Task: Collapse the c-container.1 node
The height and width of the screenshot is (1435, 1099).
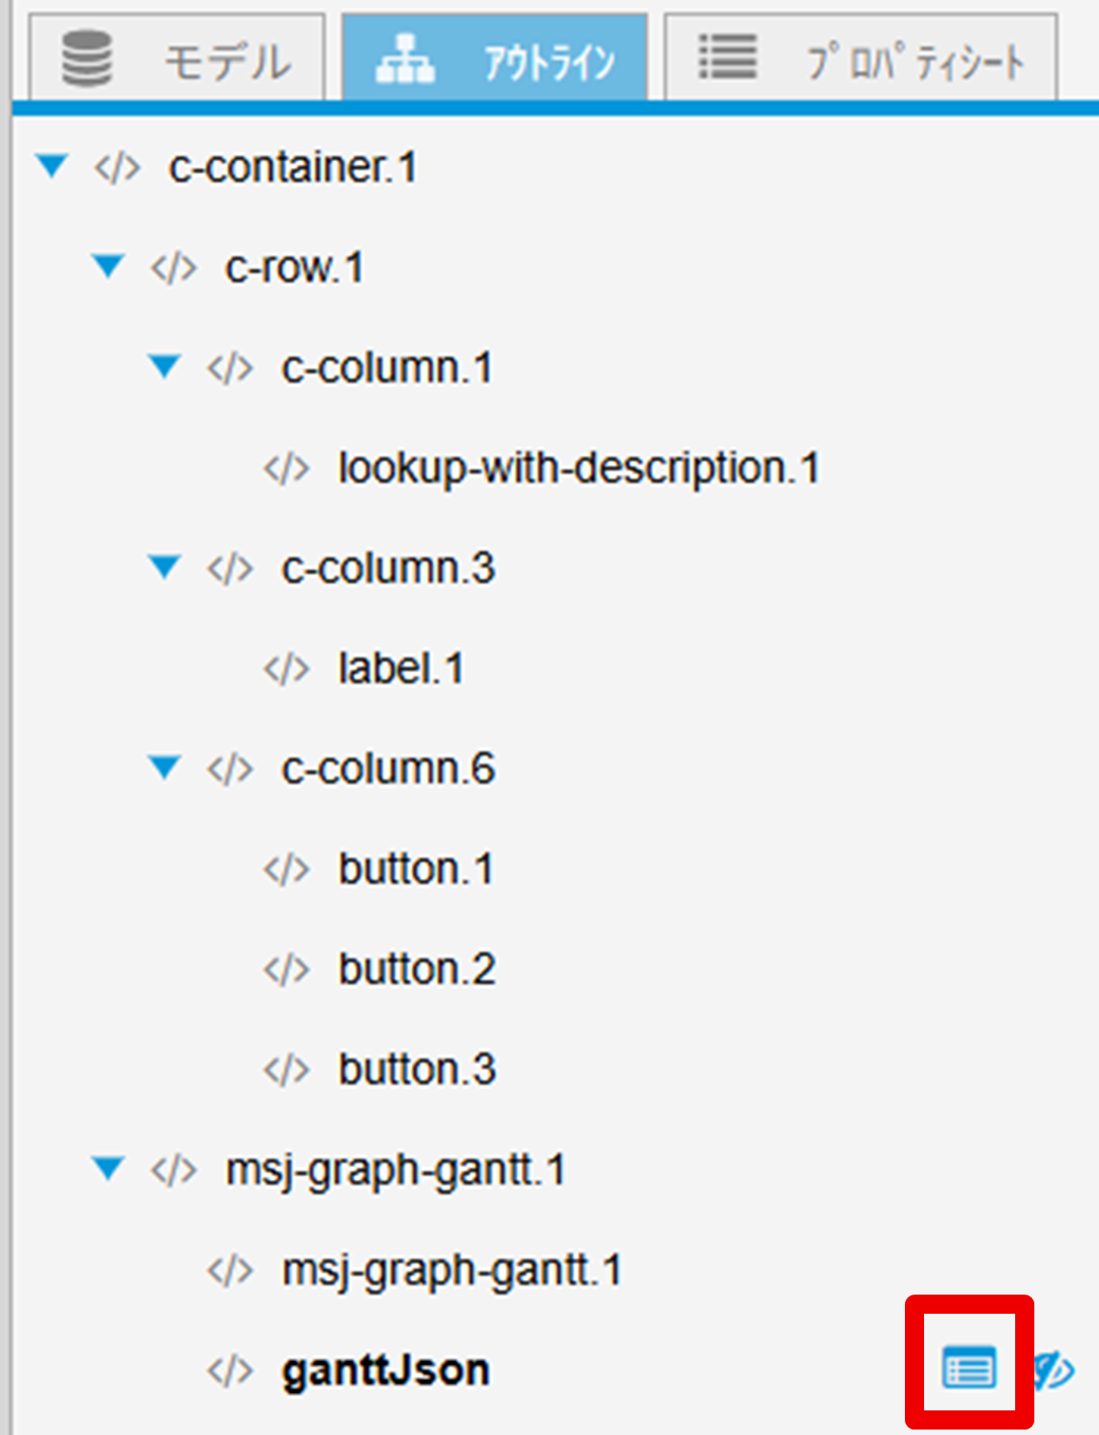Action: tap(52, 166)
